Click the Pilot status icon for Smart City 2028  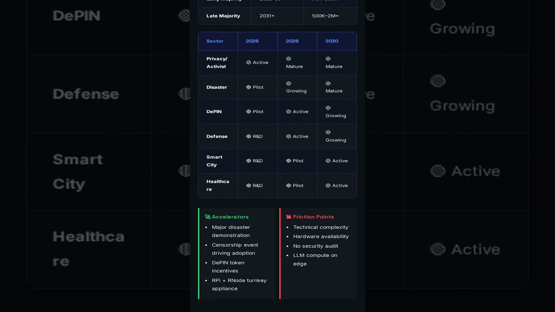(288, 161)
